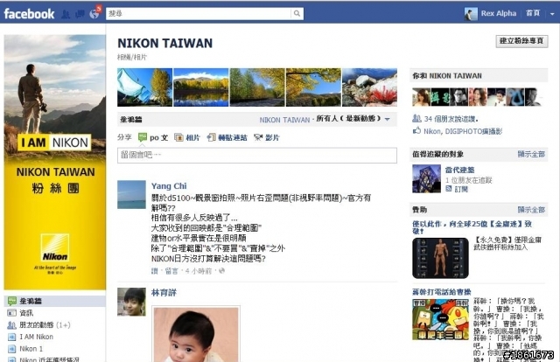The image size is (560, 362).
Task: Choose the 影片 video share option
Action: pyautogui.click(x=267, y=137)
